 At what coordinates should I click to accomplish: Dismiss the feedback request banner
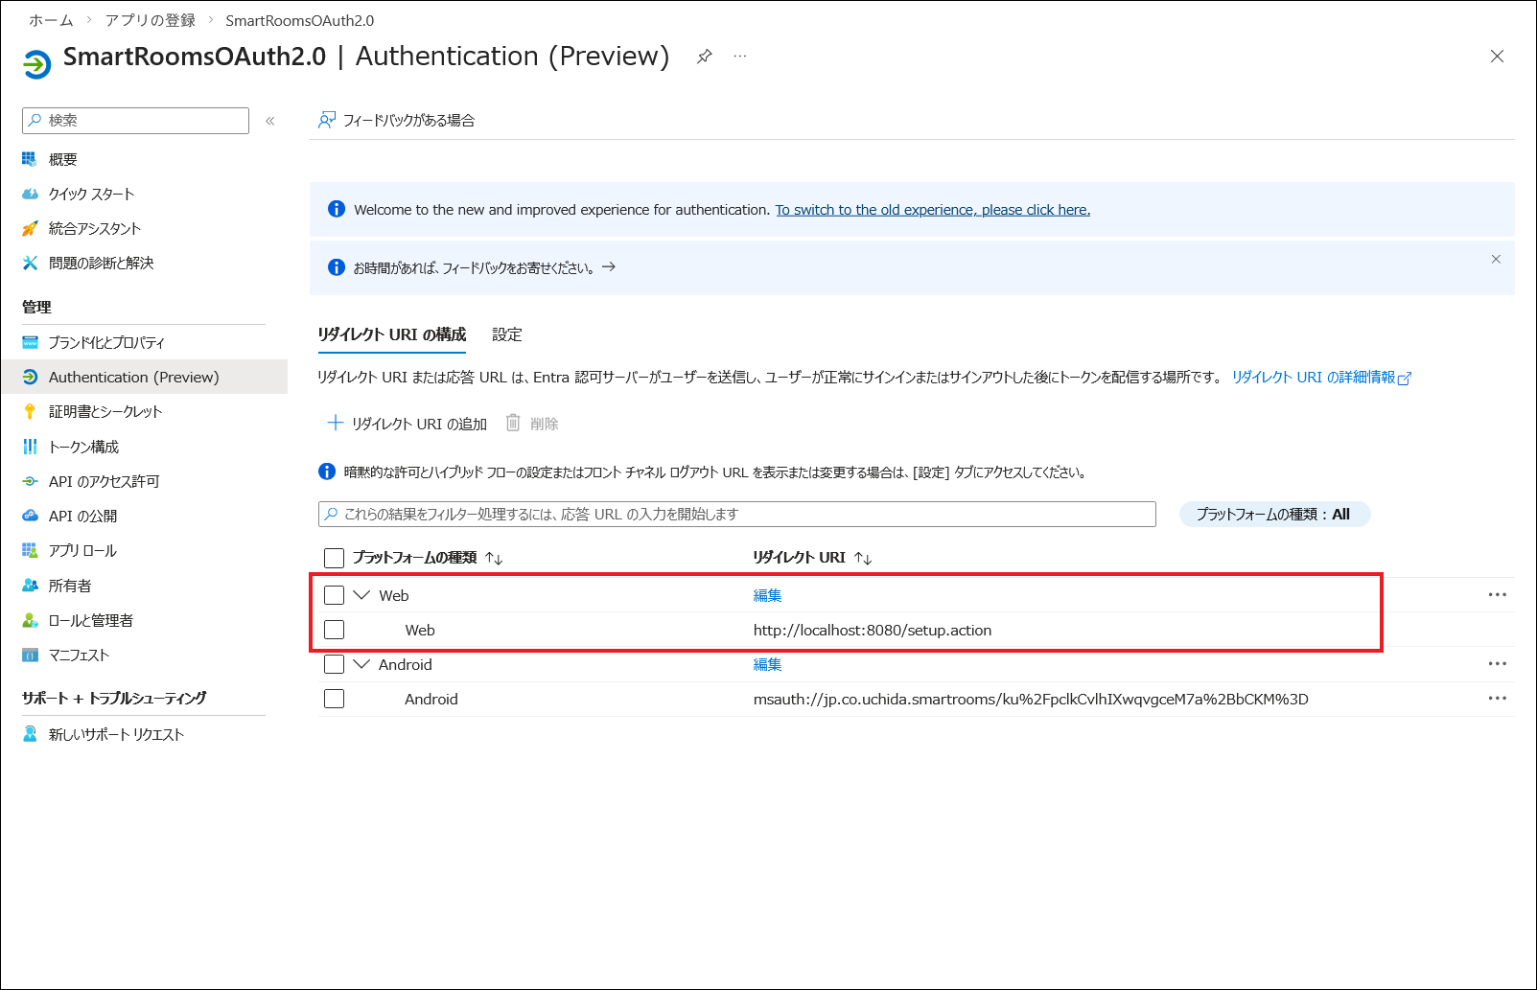(1495, 260)
